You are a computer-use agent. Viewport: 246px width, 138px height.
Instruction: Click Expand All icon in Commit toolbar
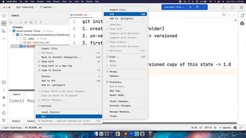(x=36, y=22)
